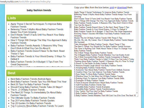Click '5 Enticing Ways To Improve' Skills line

pos(99,78)
